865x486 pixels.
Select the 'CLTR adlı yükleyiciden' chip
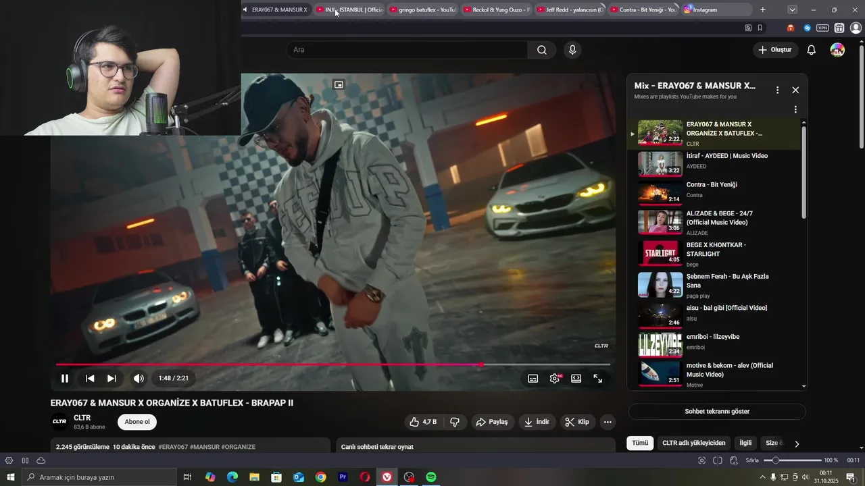coord(693,443)
